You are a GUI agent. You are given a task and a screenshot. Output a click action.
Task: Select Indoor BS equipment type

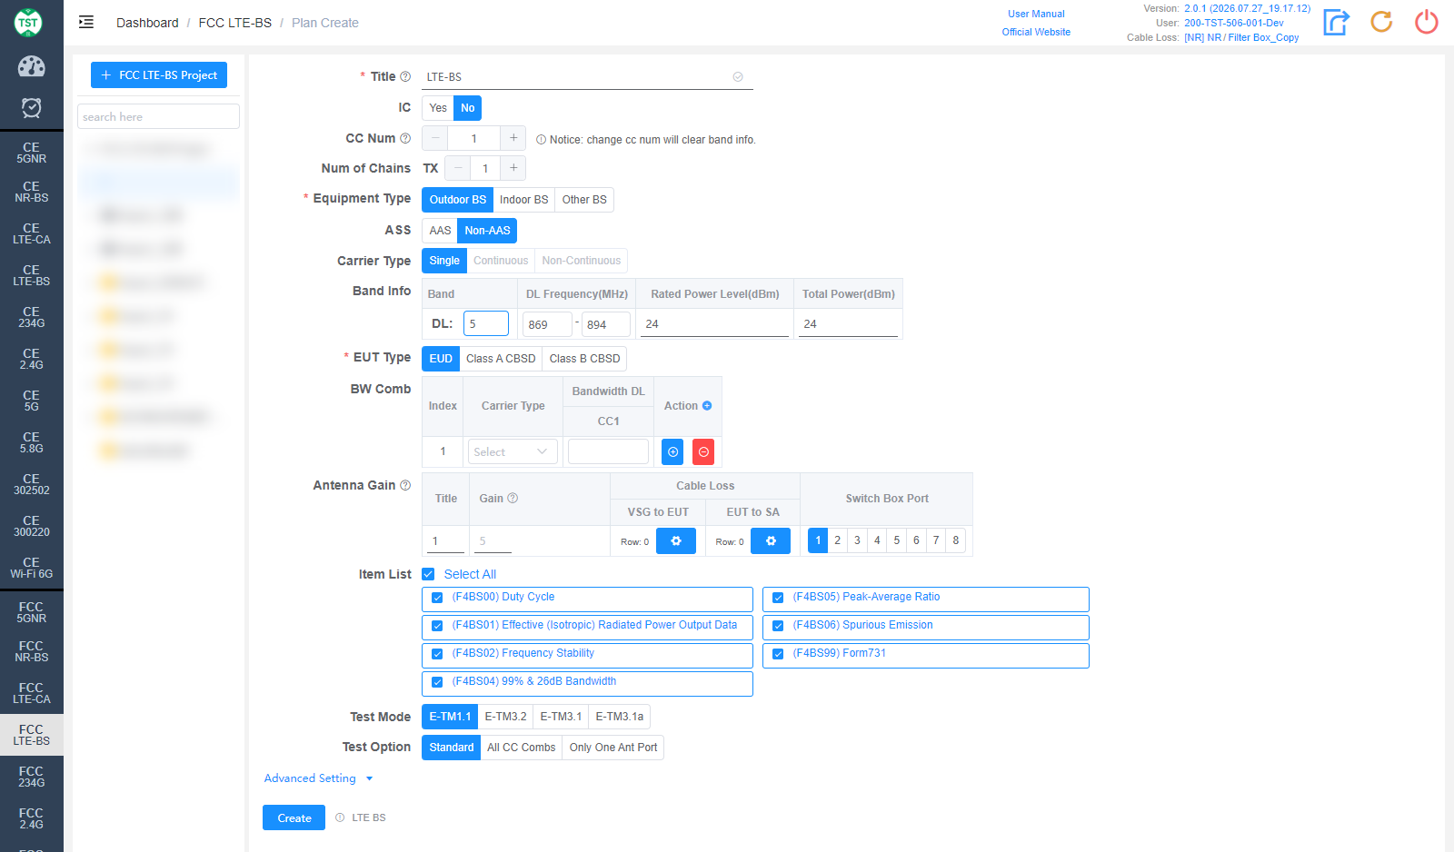pos(523,200)
